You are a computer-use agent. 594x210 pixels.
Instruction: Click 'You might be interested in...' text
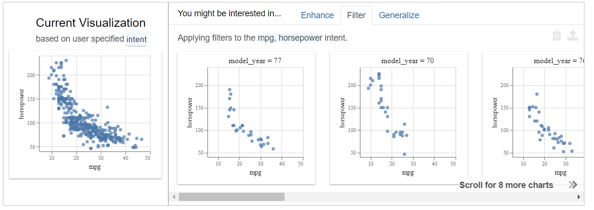point(229,13)
